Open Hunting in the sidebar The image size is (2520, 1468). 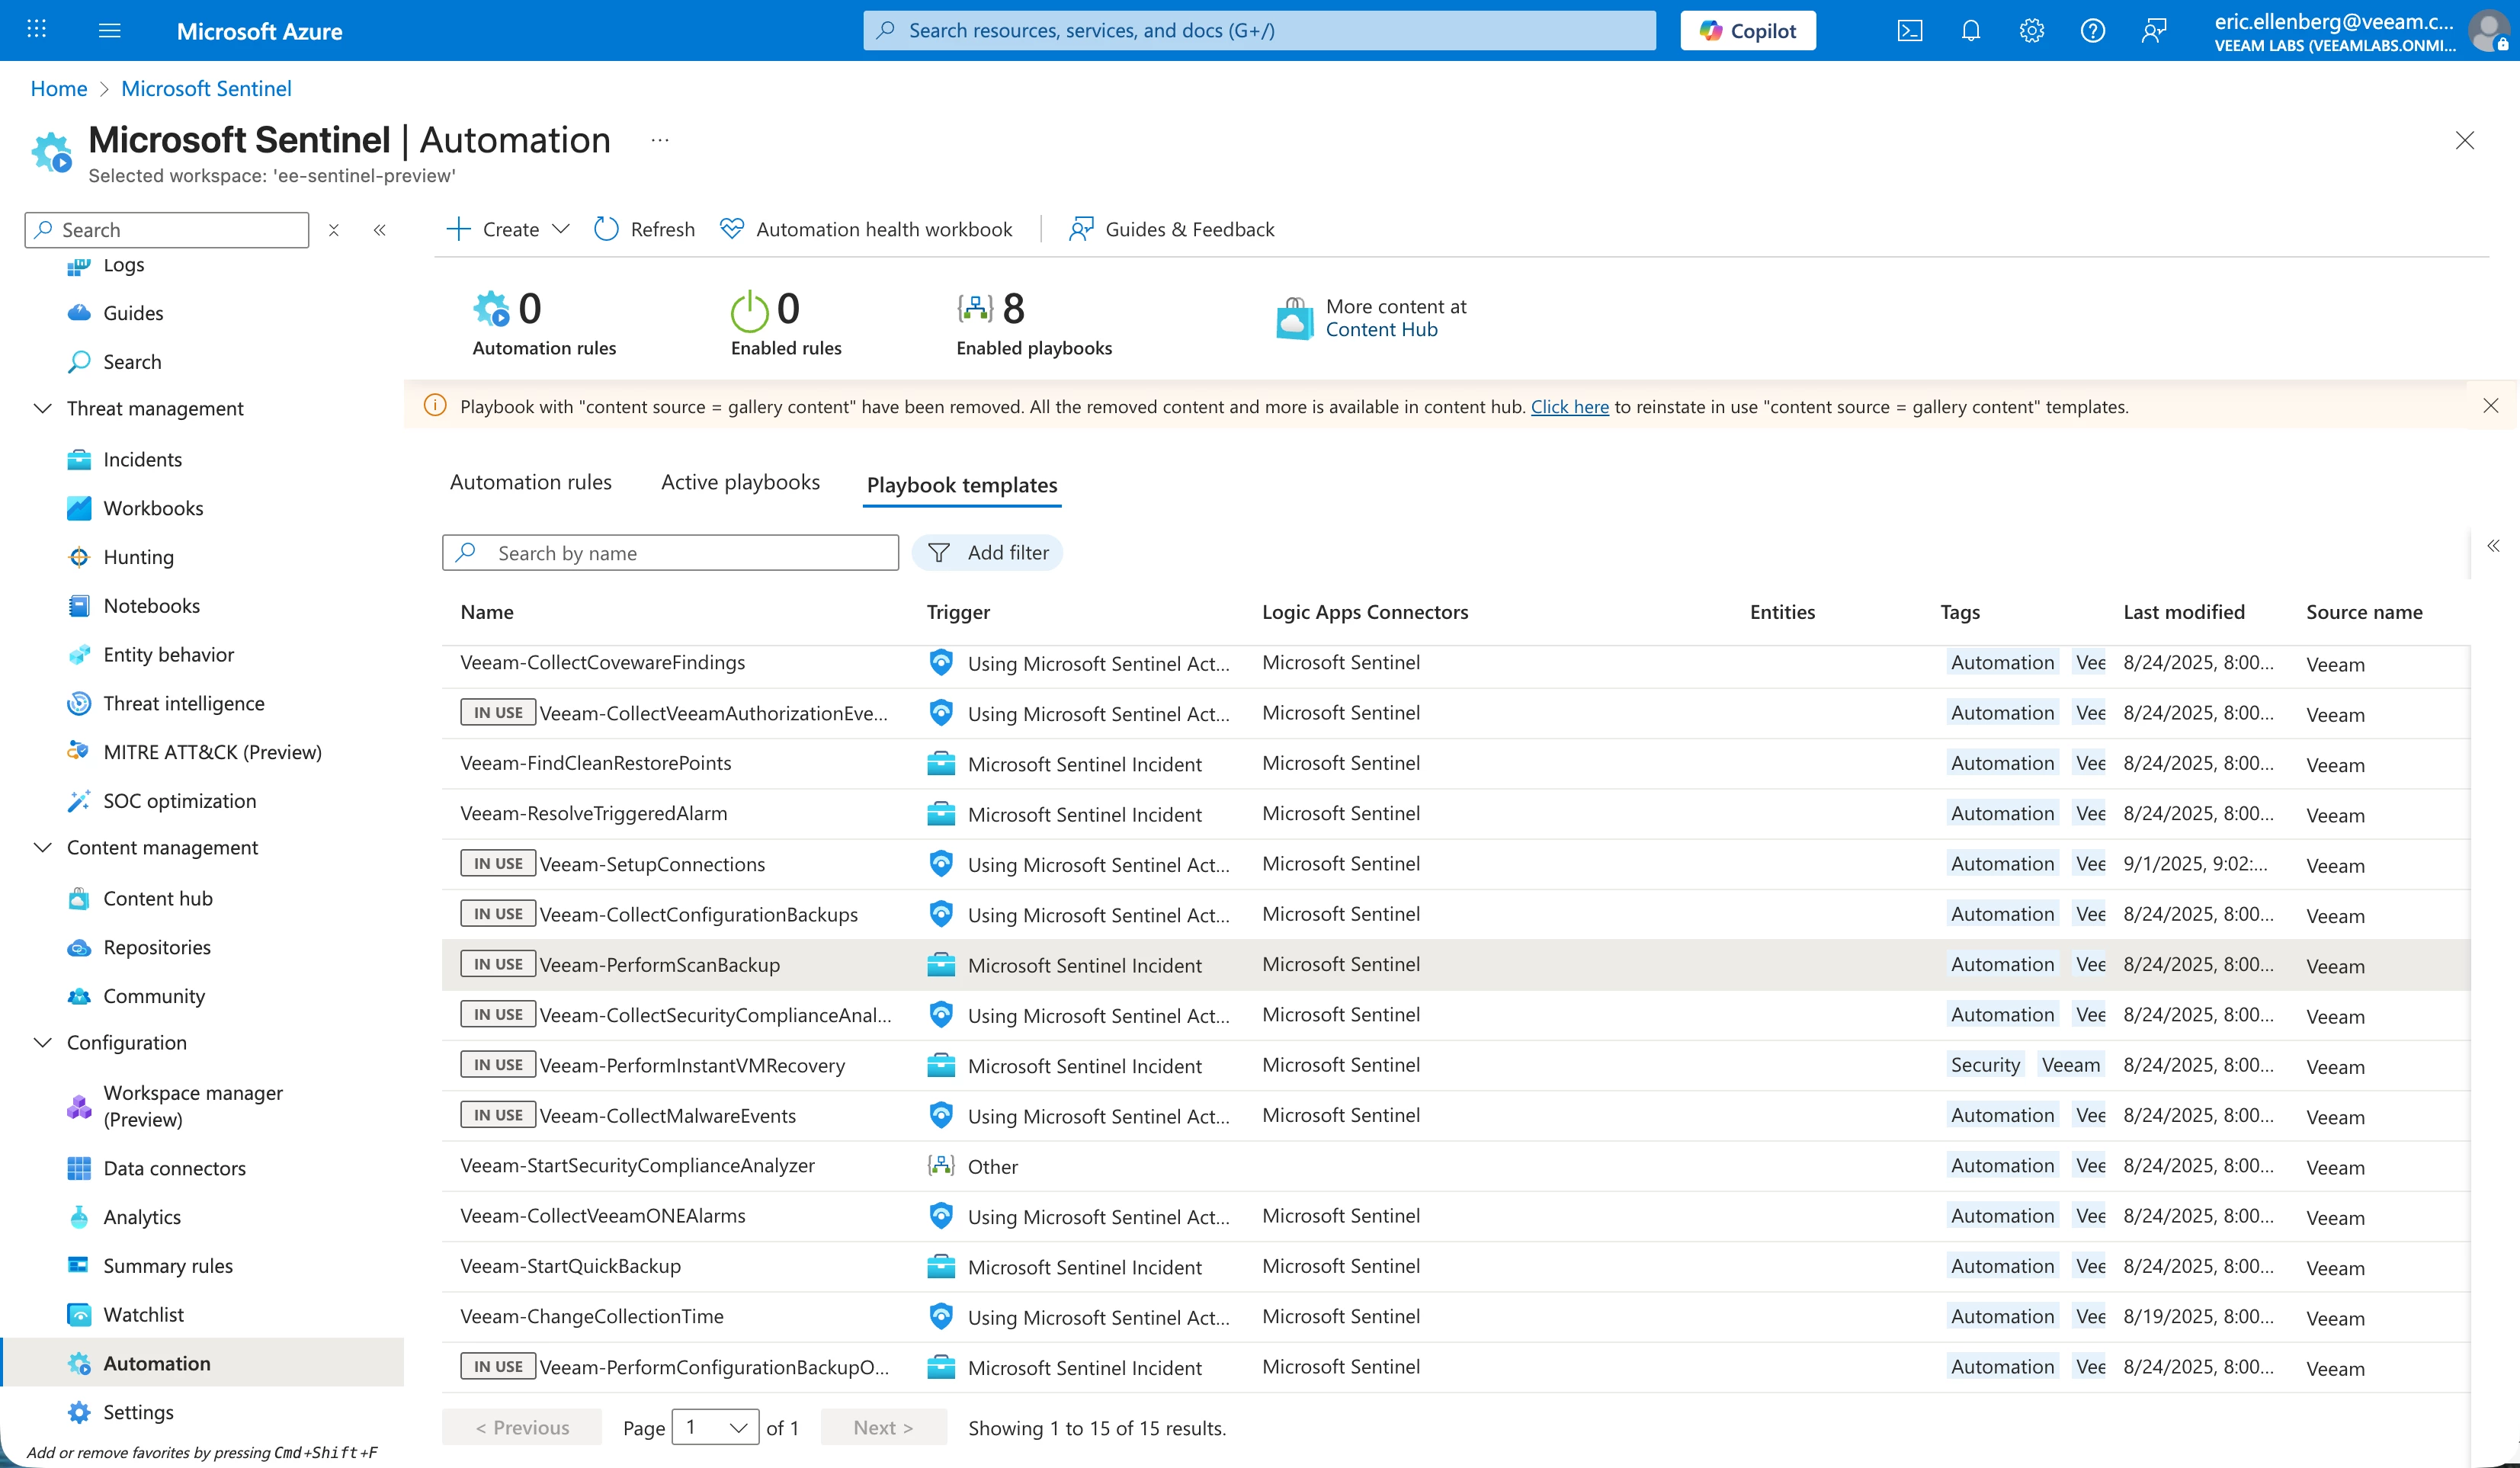(138, 557)
